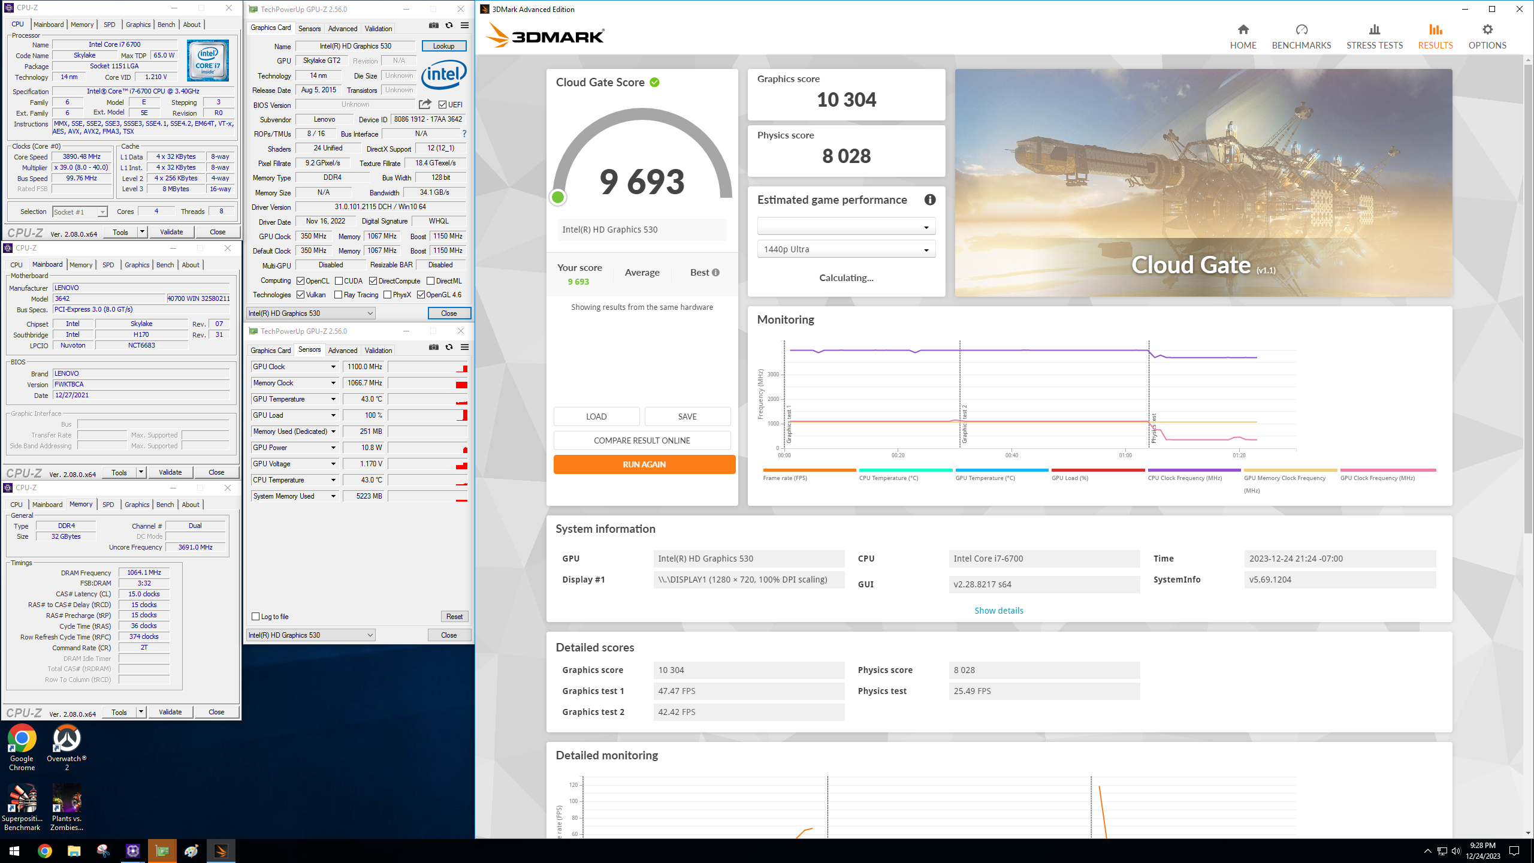
Task: Open Plants vs. Zombies desktop shortcut
Action: point(67,807)
